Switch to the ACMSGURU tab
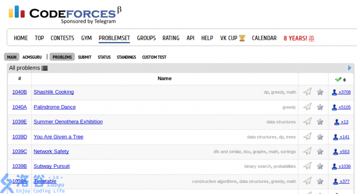The height and width of the screenshot is (194, 357). click(32, 57)
